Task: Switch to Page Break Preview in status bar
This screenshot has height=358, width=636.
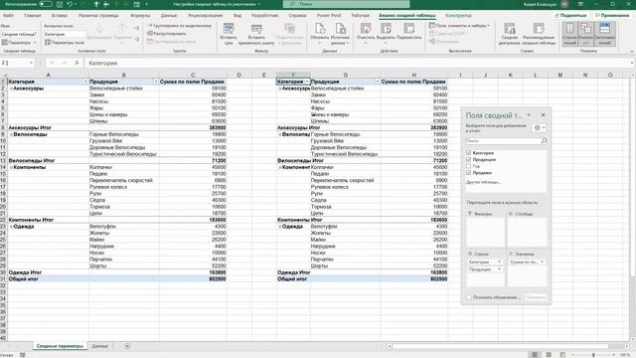Action: [562, 355]
